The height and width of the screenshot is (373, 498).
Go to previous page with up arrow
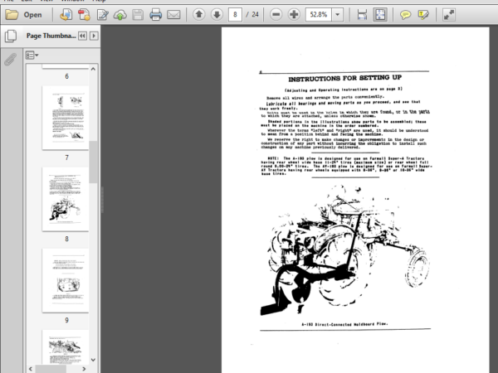tap(199, 14)
